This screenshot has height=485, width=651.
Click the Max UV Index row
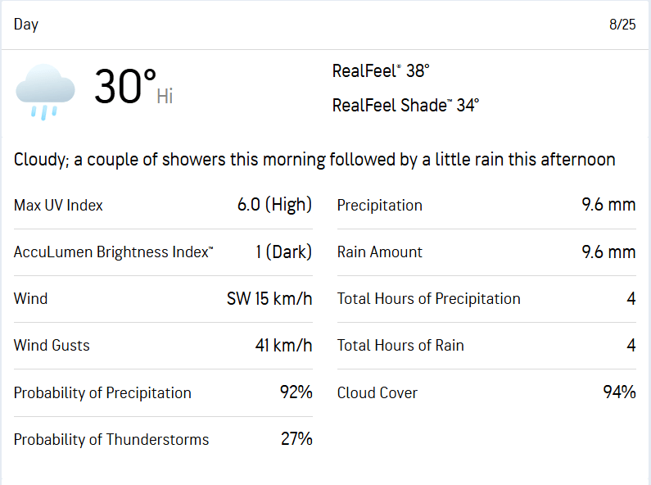pos(163,206)
